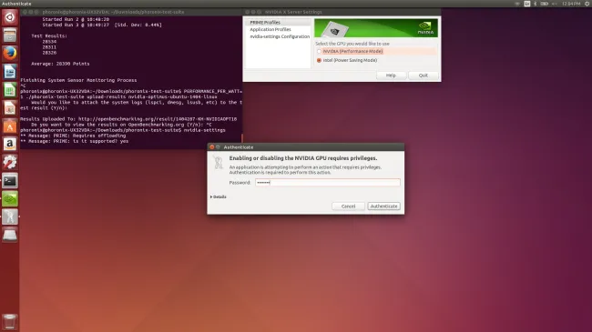
Task: Select Application Profiles in NVIDIA sidebar
Action: click(x=270, y=29)
